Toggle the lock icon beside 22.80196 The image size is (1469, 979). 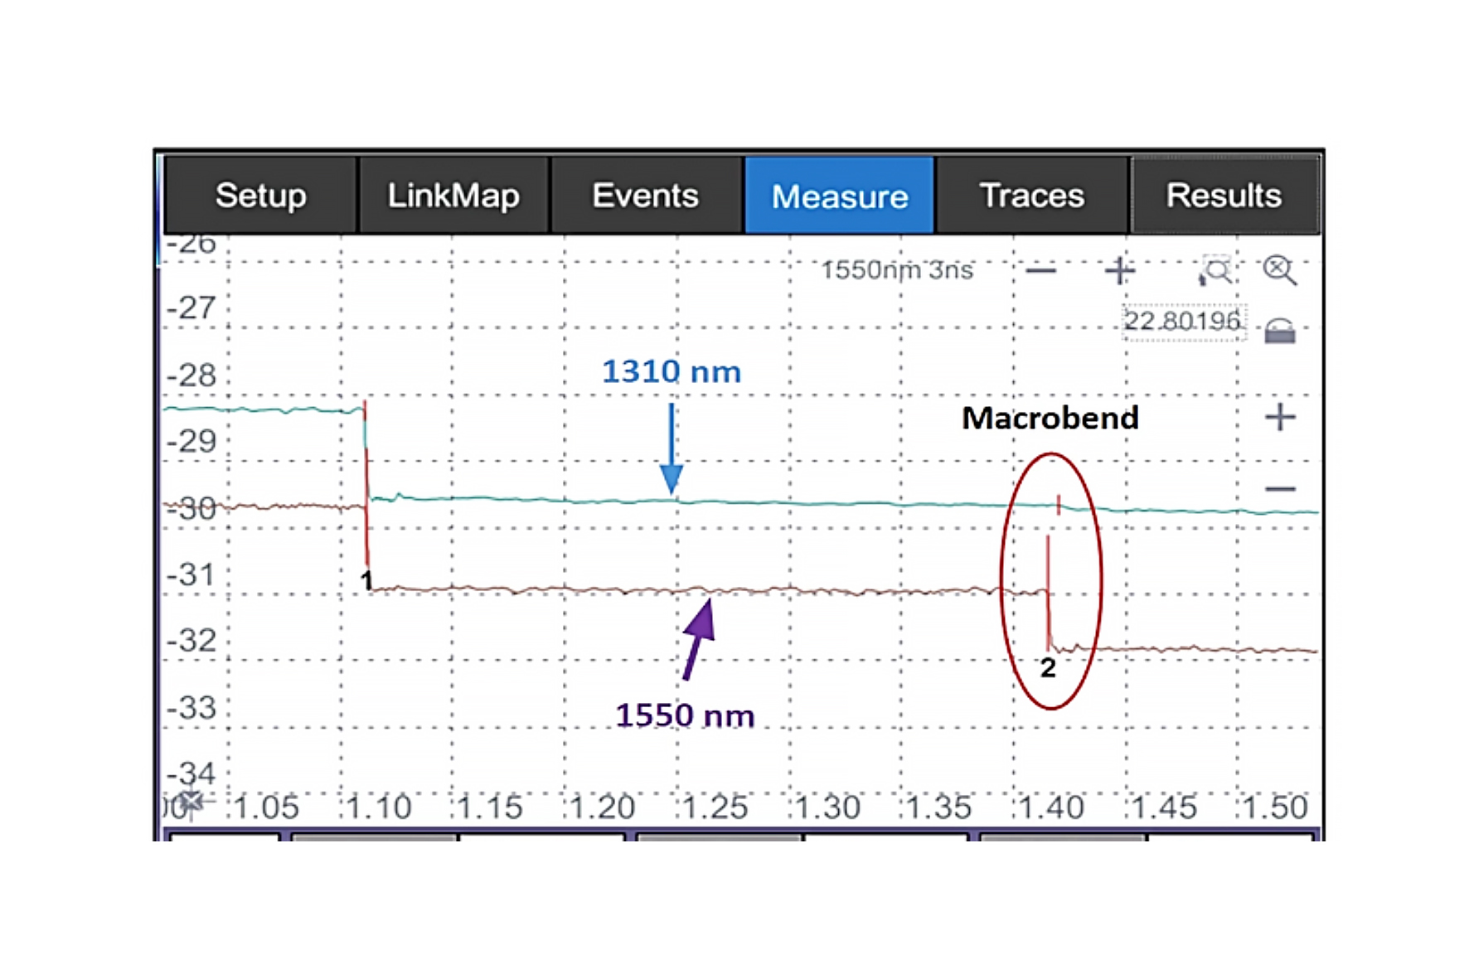pos(1279,330)
